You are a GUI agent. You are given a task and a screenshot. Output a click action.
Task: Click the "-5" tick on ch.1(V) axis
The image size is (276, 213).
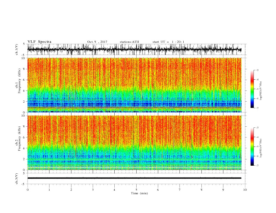[23, 55]
